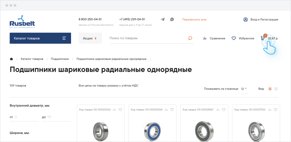291x142 pixels.
Task: Open the shopping cart icon
Action: point(263,38)
